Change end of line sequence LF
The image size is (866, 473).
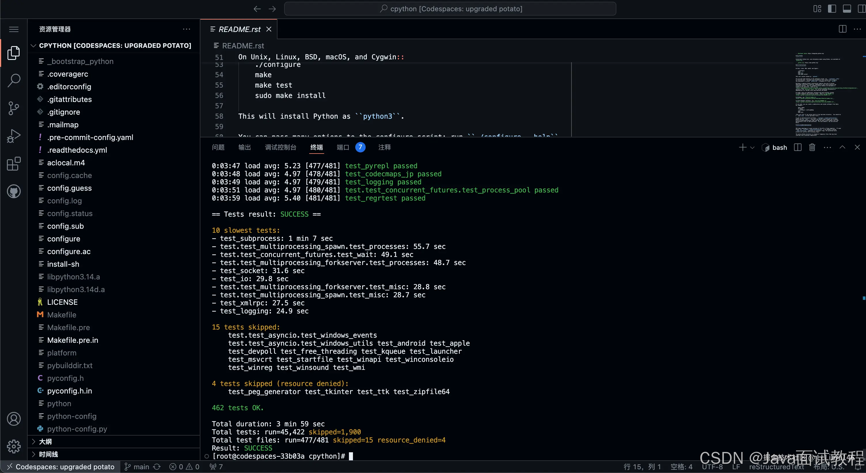(x=736, y=467)
